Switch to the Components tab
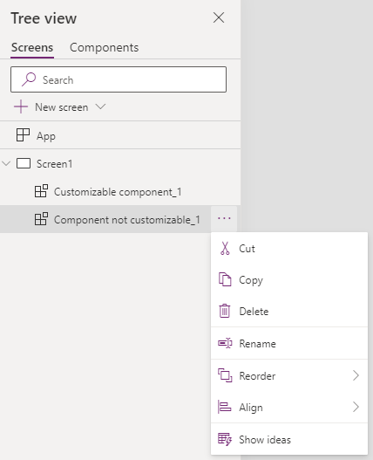373x460 pixels. pyautogui.click(x=104, y=47)
